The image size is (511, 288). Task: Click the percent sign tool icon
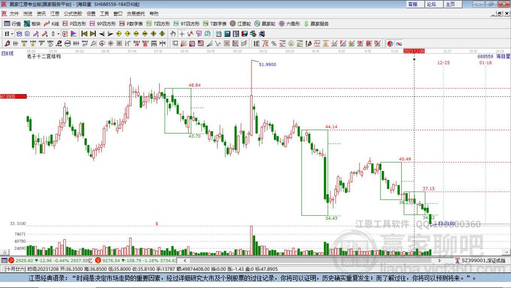click(274, 43)
